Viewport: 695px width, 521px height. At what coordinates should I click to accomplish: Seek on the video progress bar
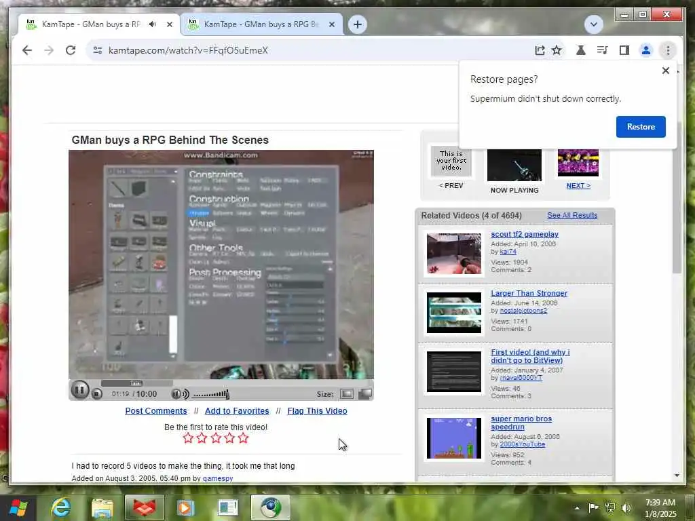(x=136, y=383)
